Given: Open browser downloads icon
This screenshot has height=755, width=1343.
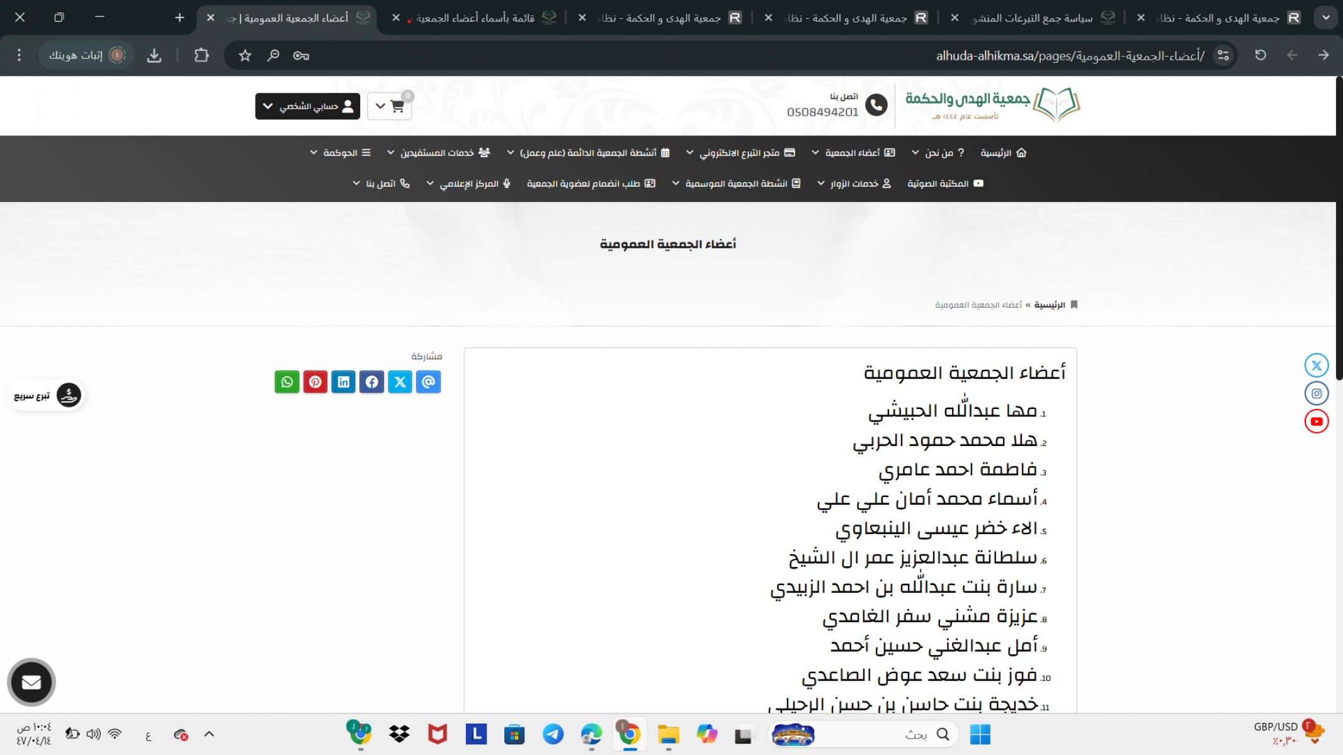Looking at the screenshot, I should pyautogui.click(x=154, y=55).
